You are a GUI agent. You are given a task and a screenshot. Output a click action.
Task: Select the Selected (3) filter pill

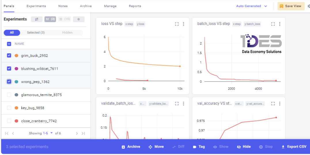36,33
